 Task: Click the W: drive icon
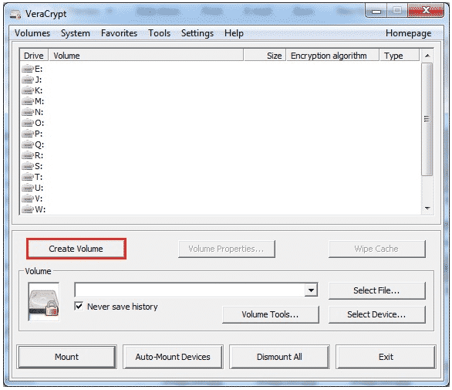tap(28, 209)
